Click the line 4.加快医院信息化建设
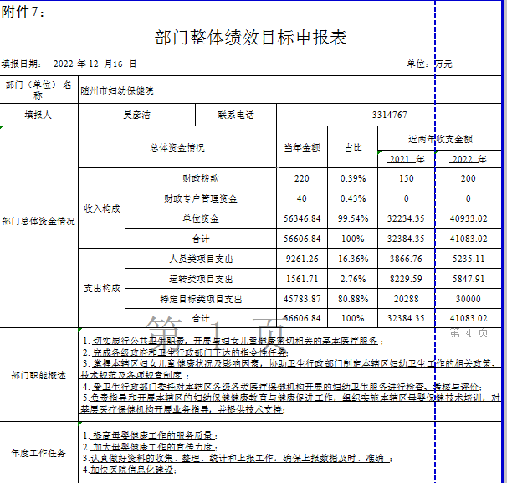 (130, 470)
